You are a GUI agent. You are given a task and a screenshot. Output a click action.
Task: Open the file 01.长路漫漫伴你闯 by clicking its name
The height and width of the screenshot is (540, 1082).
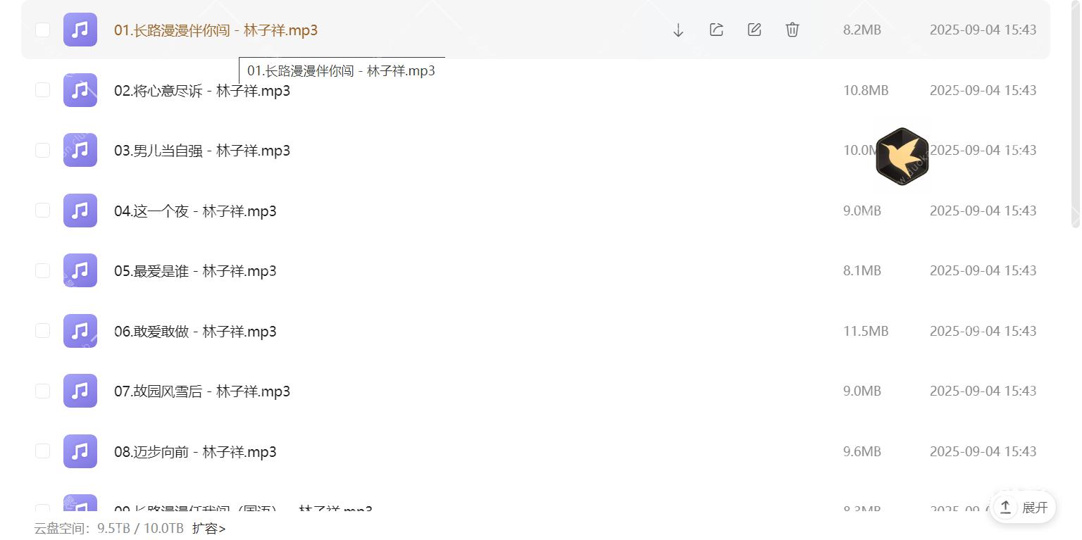coord(216,31)
